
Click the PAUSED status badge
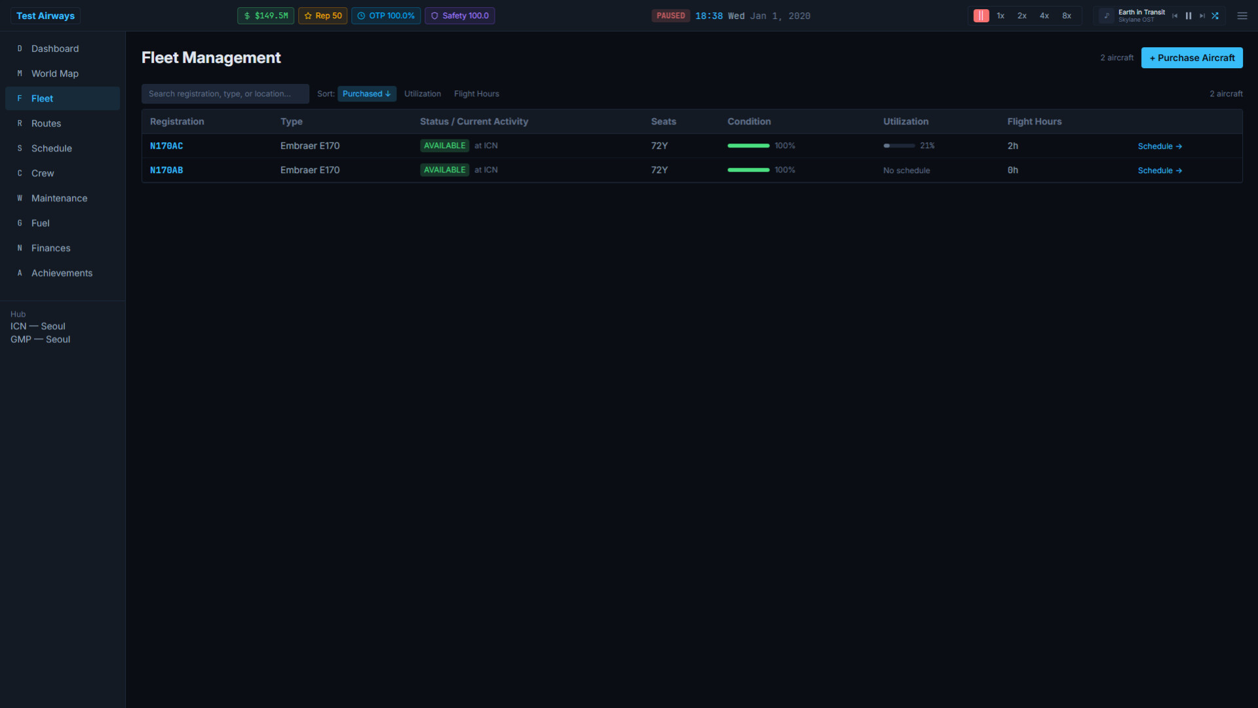[x=671, y=16]
